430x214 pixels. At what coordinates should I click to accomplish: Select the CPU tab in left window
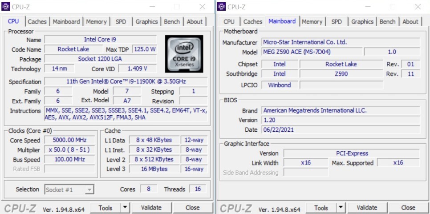coord(13,21)
